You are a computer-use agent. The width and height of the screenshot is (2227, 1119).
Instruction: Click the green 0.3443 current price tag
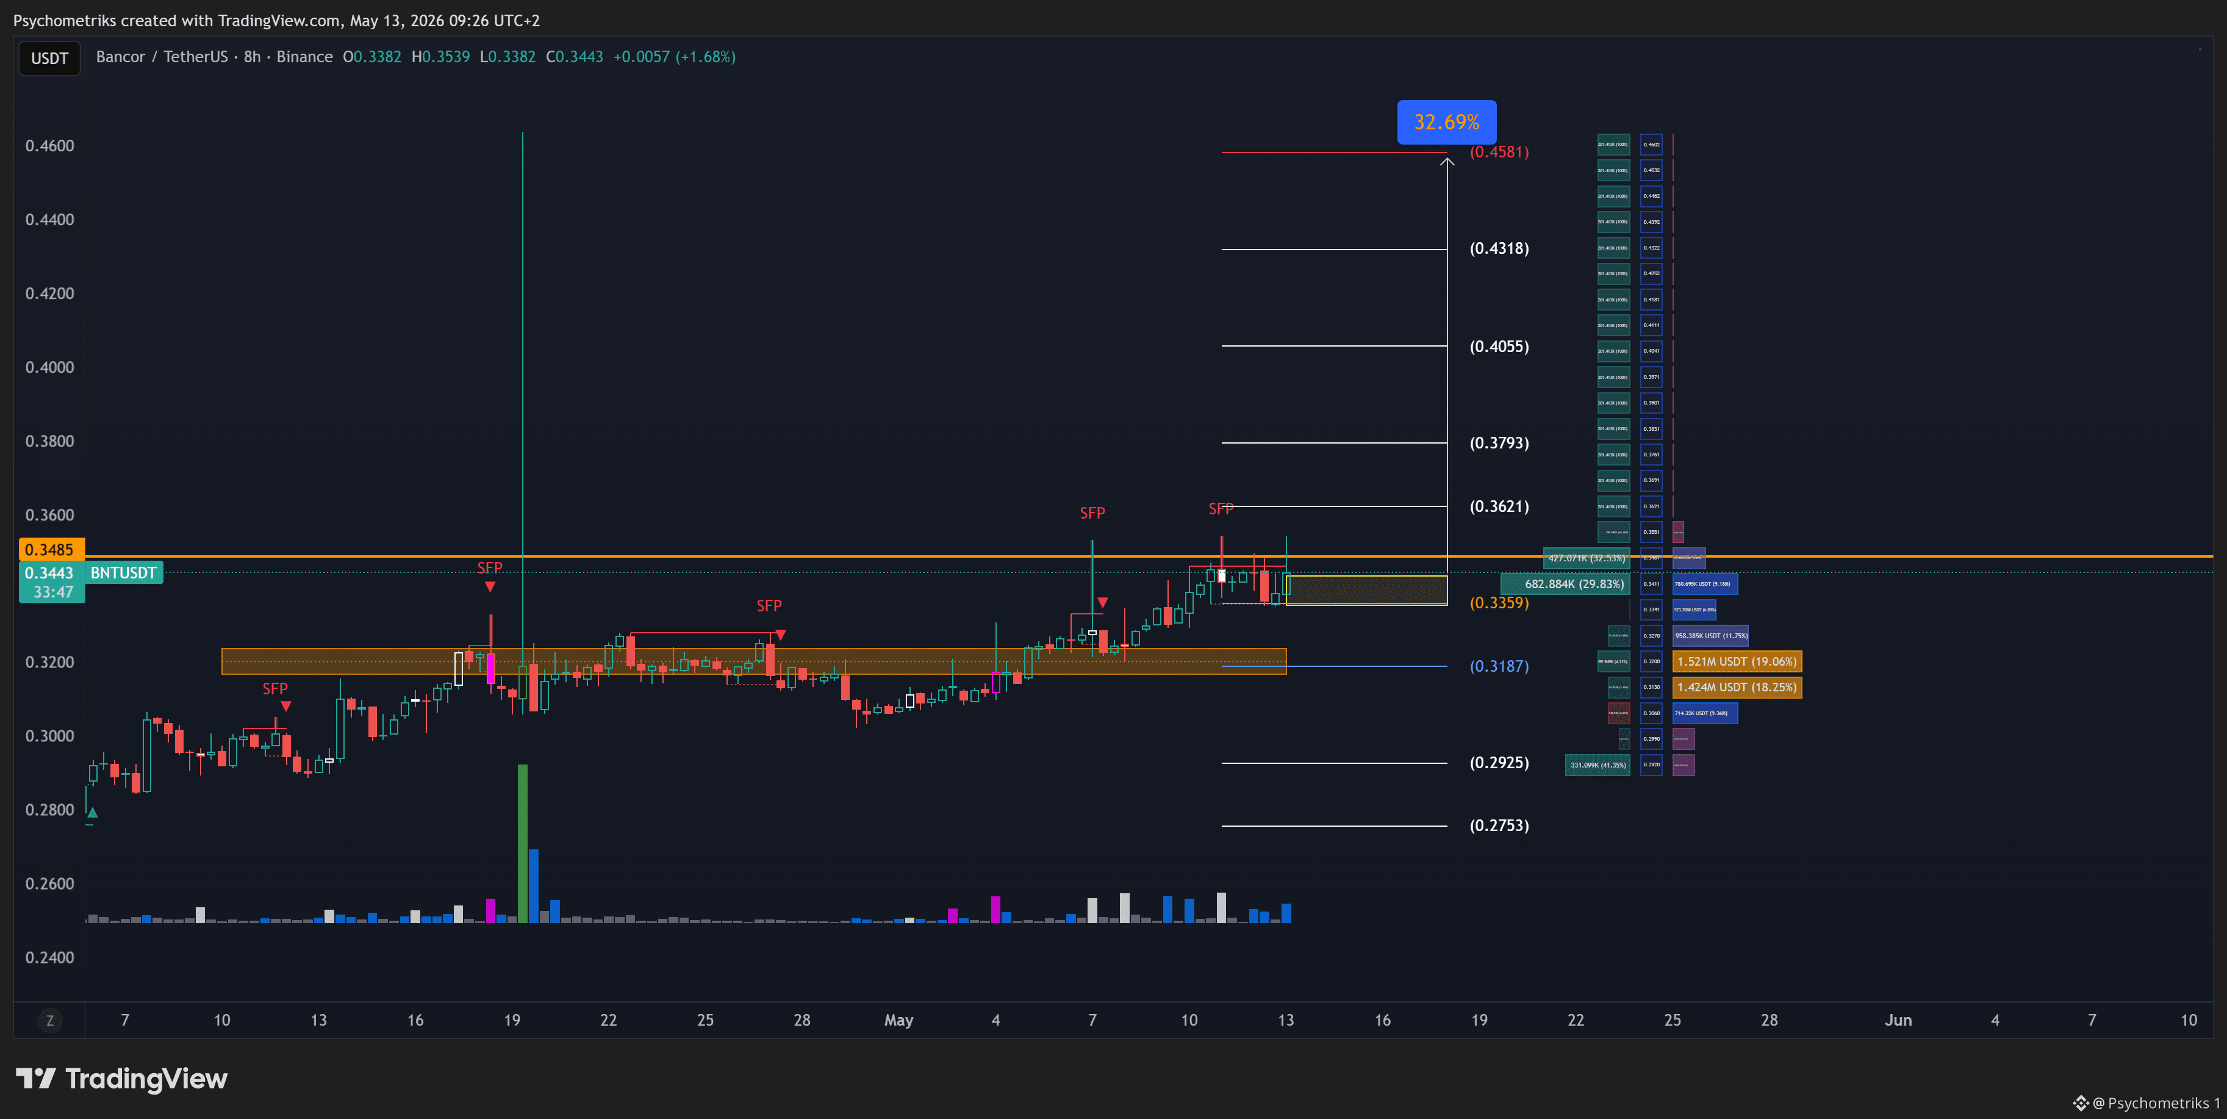[x=49, y=572]
